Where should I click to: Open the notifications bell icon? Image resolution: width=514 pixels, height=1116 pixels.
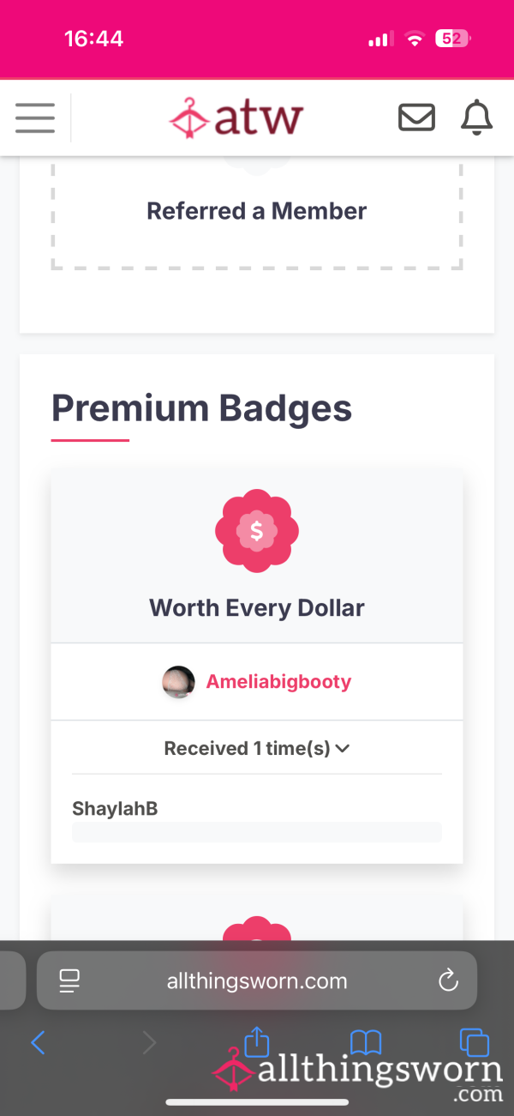pyautogui.click(x=477, y=118)
